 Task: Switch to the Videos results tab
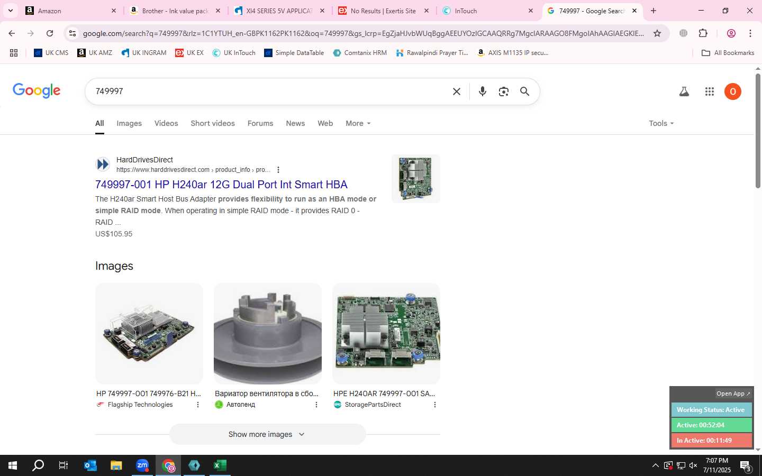click(x=166, y=123)
